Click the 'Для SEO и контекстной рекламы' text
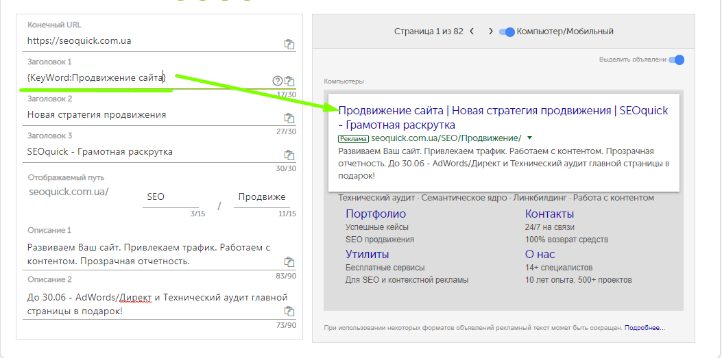 [407, 280]
